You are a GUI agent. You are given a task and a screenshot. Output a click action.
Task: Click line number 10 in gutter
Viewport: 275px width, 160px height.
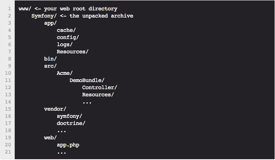click(x=8, y=73)
